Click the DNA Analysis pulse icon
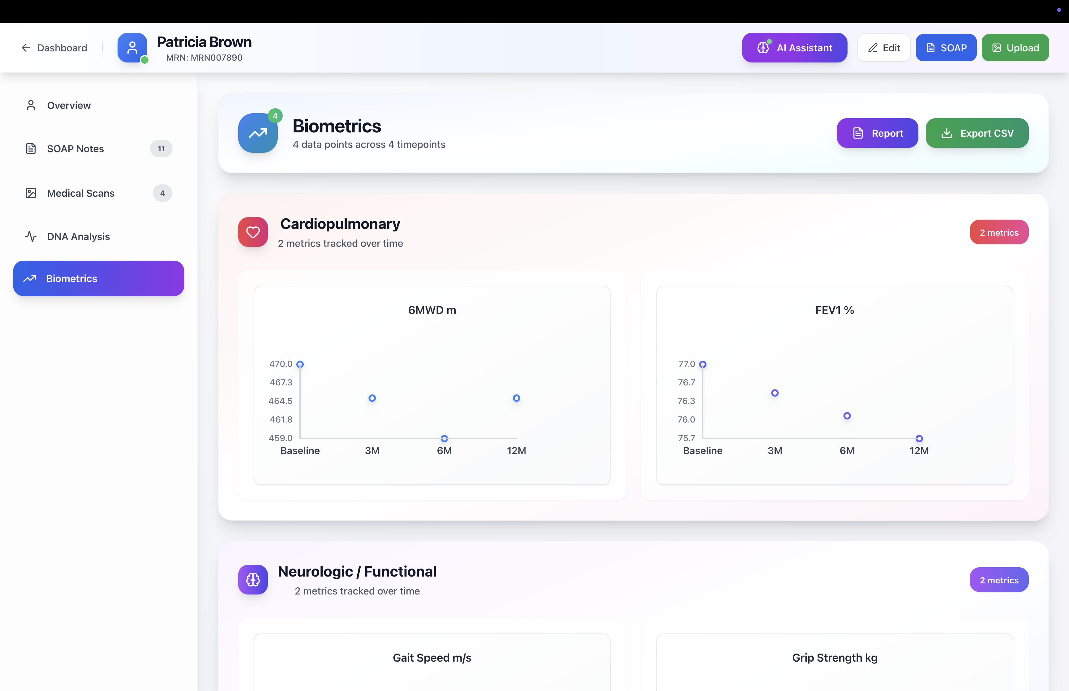 (x=31, y=236)
